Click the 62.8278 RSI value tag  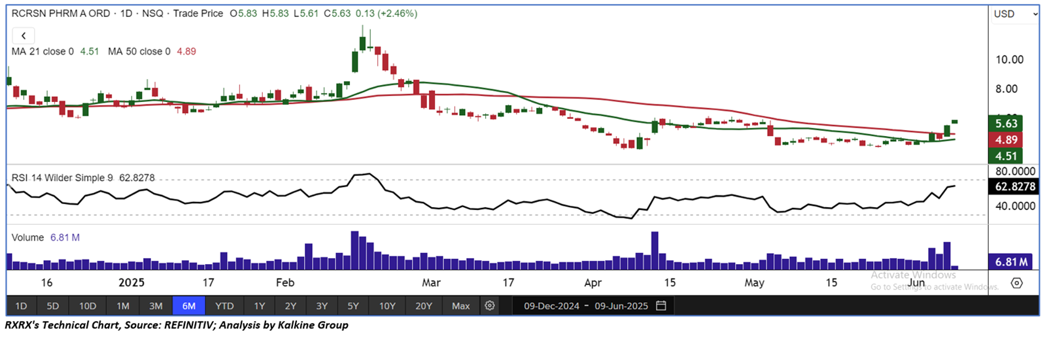click(x=1014, y=186)
